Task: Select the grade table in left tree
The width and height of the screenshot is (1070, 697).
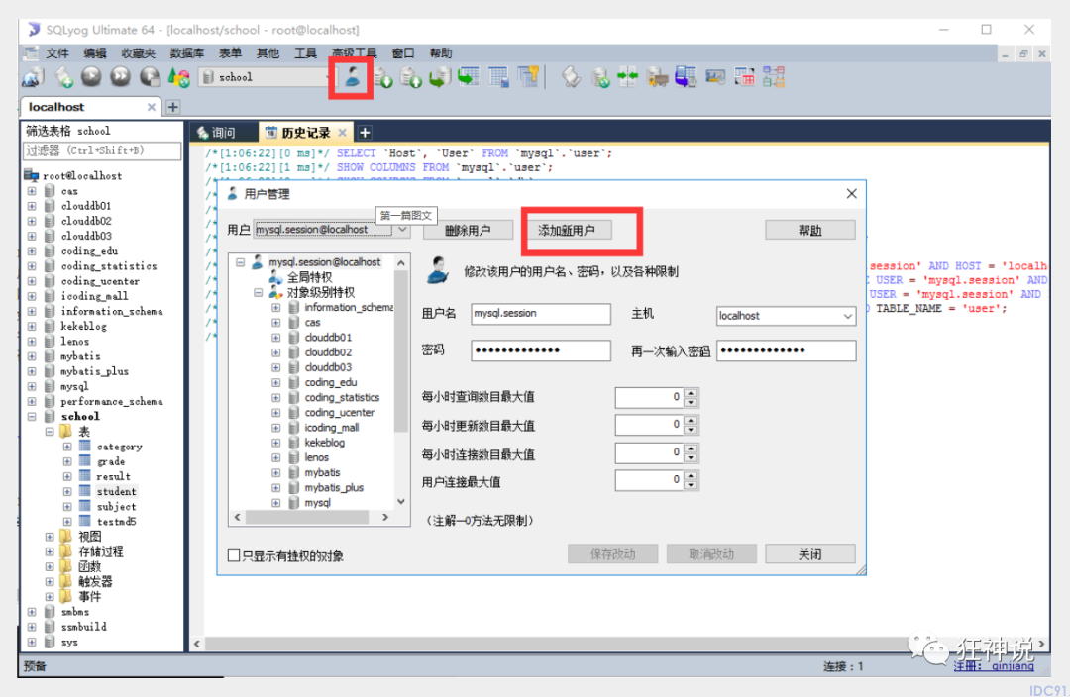Action: pos(110,461)
